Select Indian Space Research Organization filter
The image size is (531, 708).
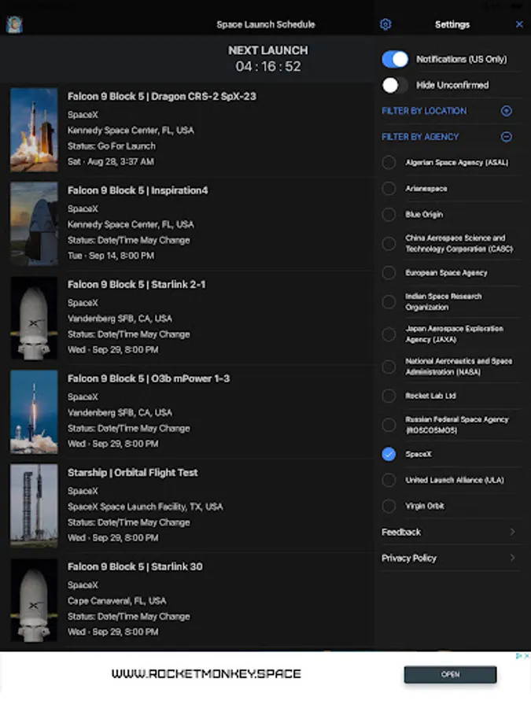(x=389, y=301)
